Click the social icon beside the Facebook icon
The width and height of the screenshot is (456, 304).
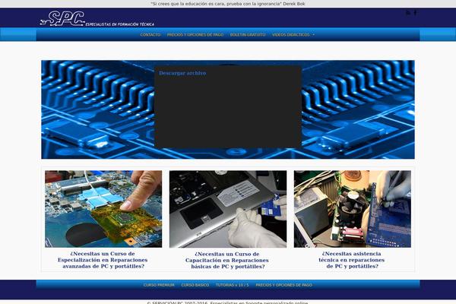[408, 12]
